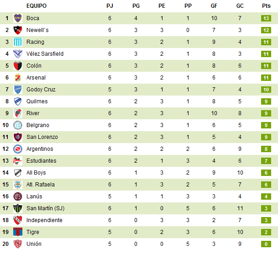Screen dimensions: 278x255
Task: Sort by the Pts column header
Action: [x=266, y=6]
